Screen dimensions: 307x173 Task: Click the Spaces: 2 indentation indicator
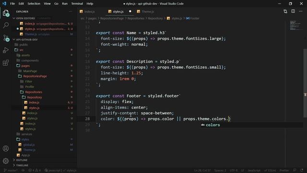pos(220,170)
